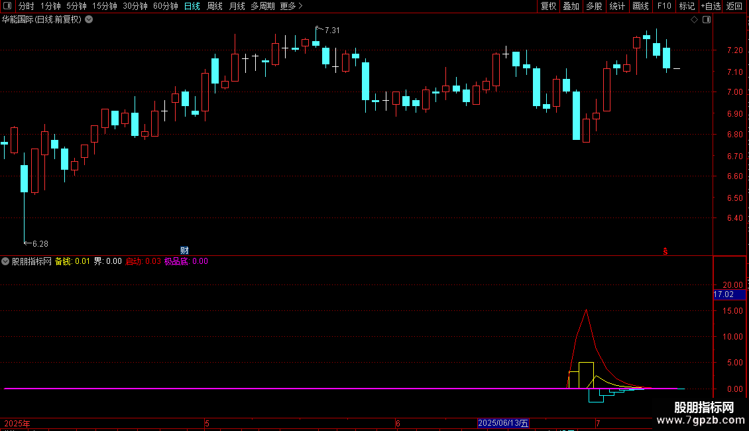Select the 15分钟 period

(104, 6)
